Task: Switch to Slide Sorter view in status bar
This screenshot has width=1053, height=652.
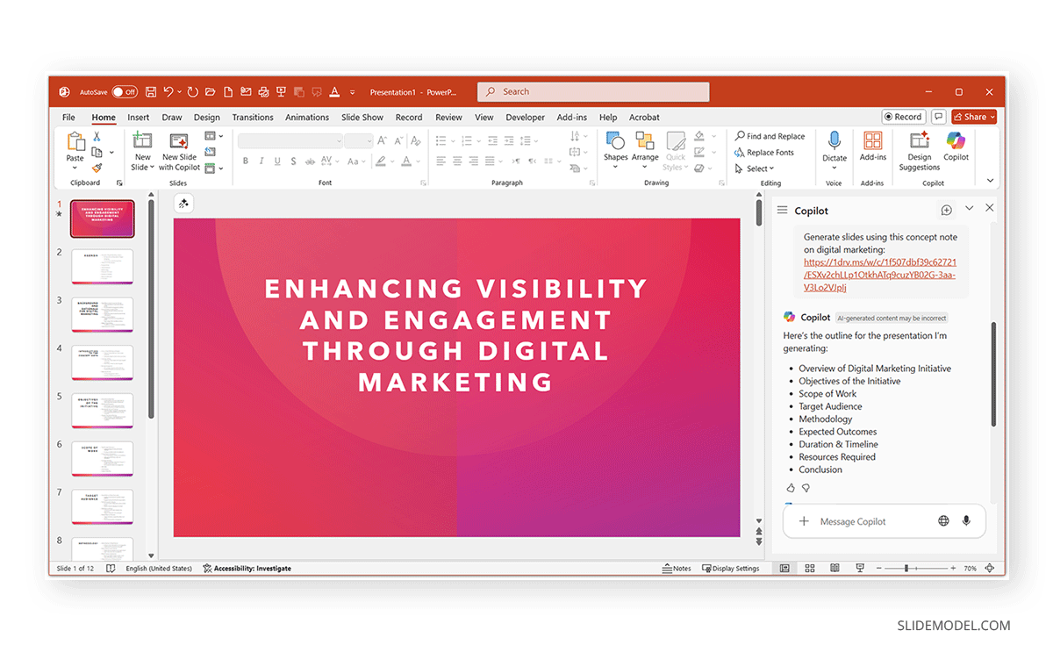Action: (x=810, y=569)
